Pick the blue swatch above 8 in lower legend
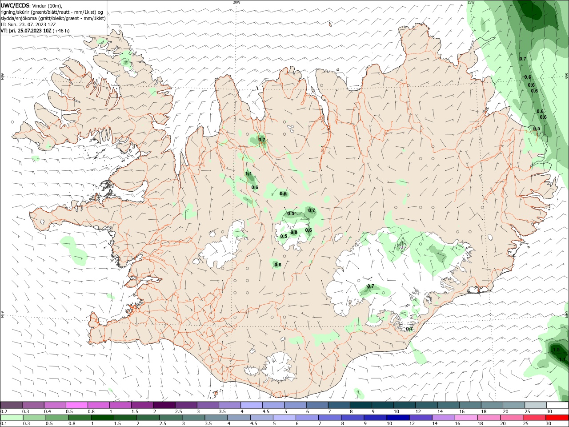The width and height of the screenshot is (569, 427). tap(352, 418)
